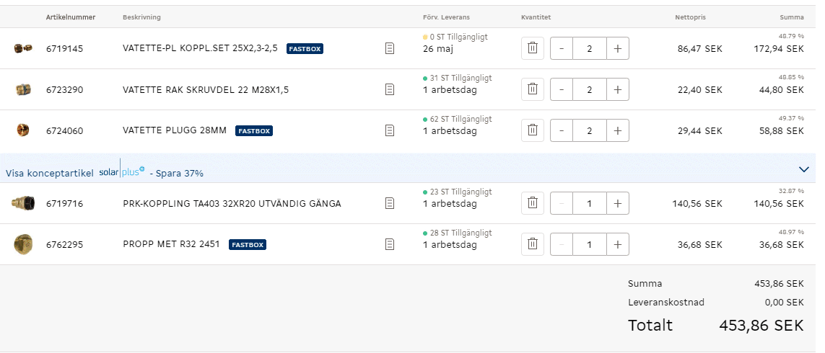
Task: Open document icon for PRK-KOPPLING TA403
Action: [390, 203]
